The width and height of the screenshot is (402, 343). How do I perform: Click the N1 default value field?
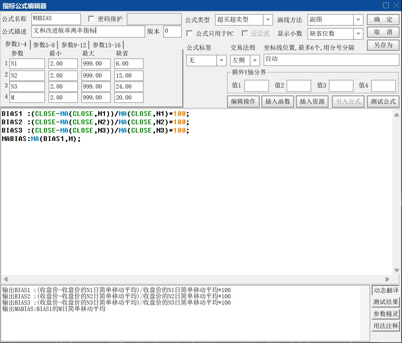click(129, 64)
